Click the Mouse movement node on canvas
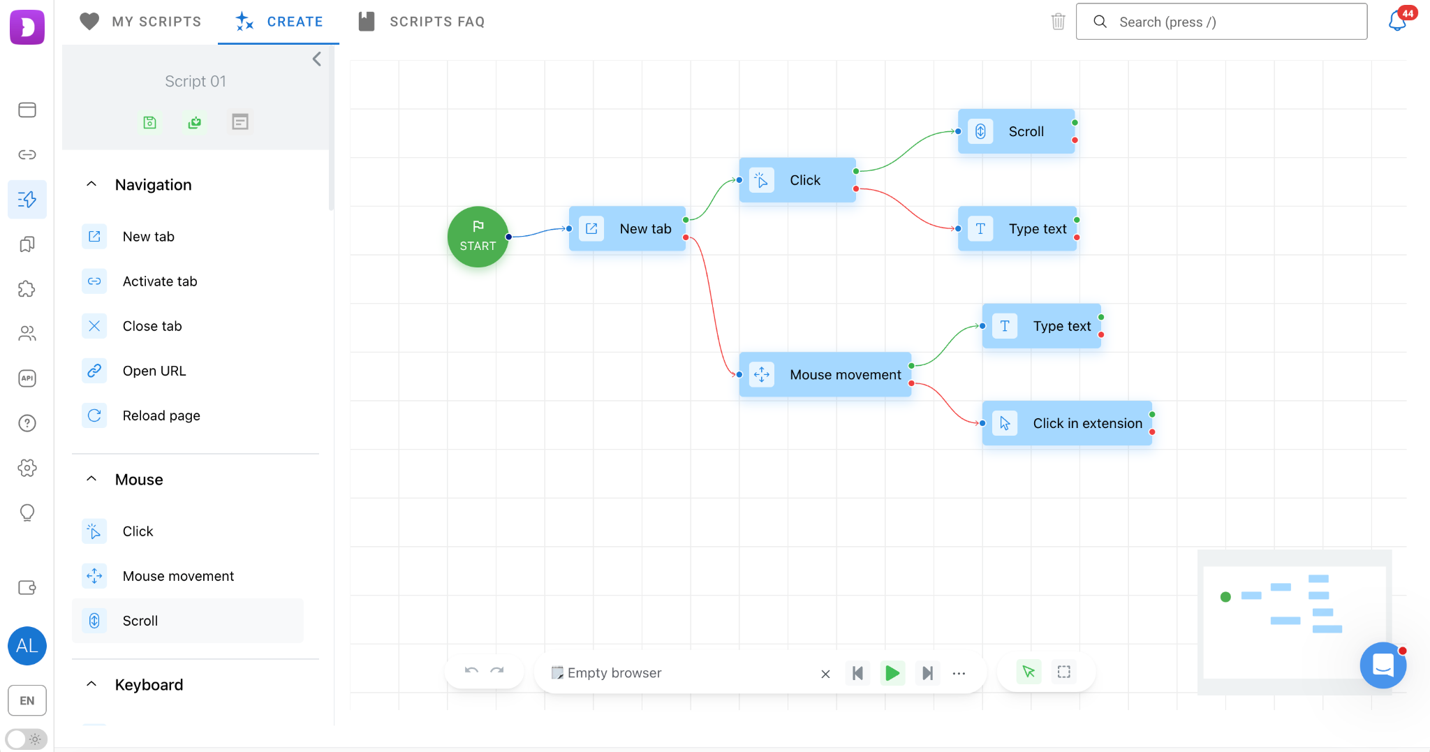1430x752 pixels. tap(825, 375)
